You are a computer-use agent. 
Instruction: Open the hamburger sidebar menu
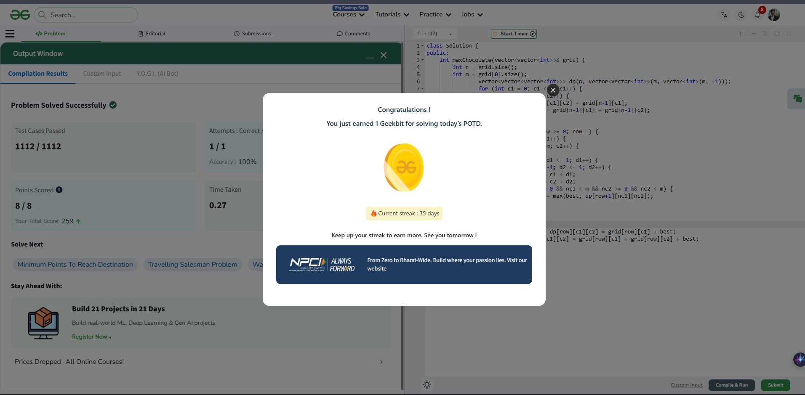10,34
